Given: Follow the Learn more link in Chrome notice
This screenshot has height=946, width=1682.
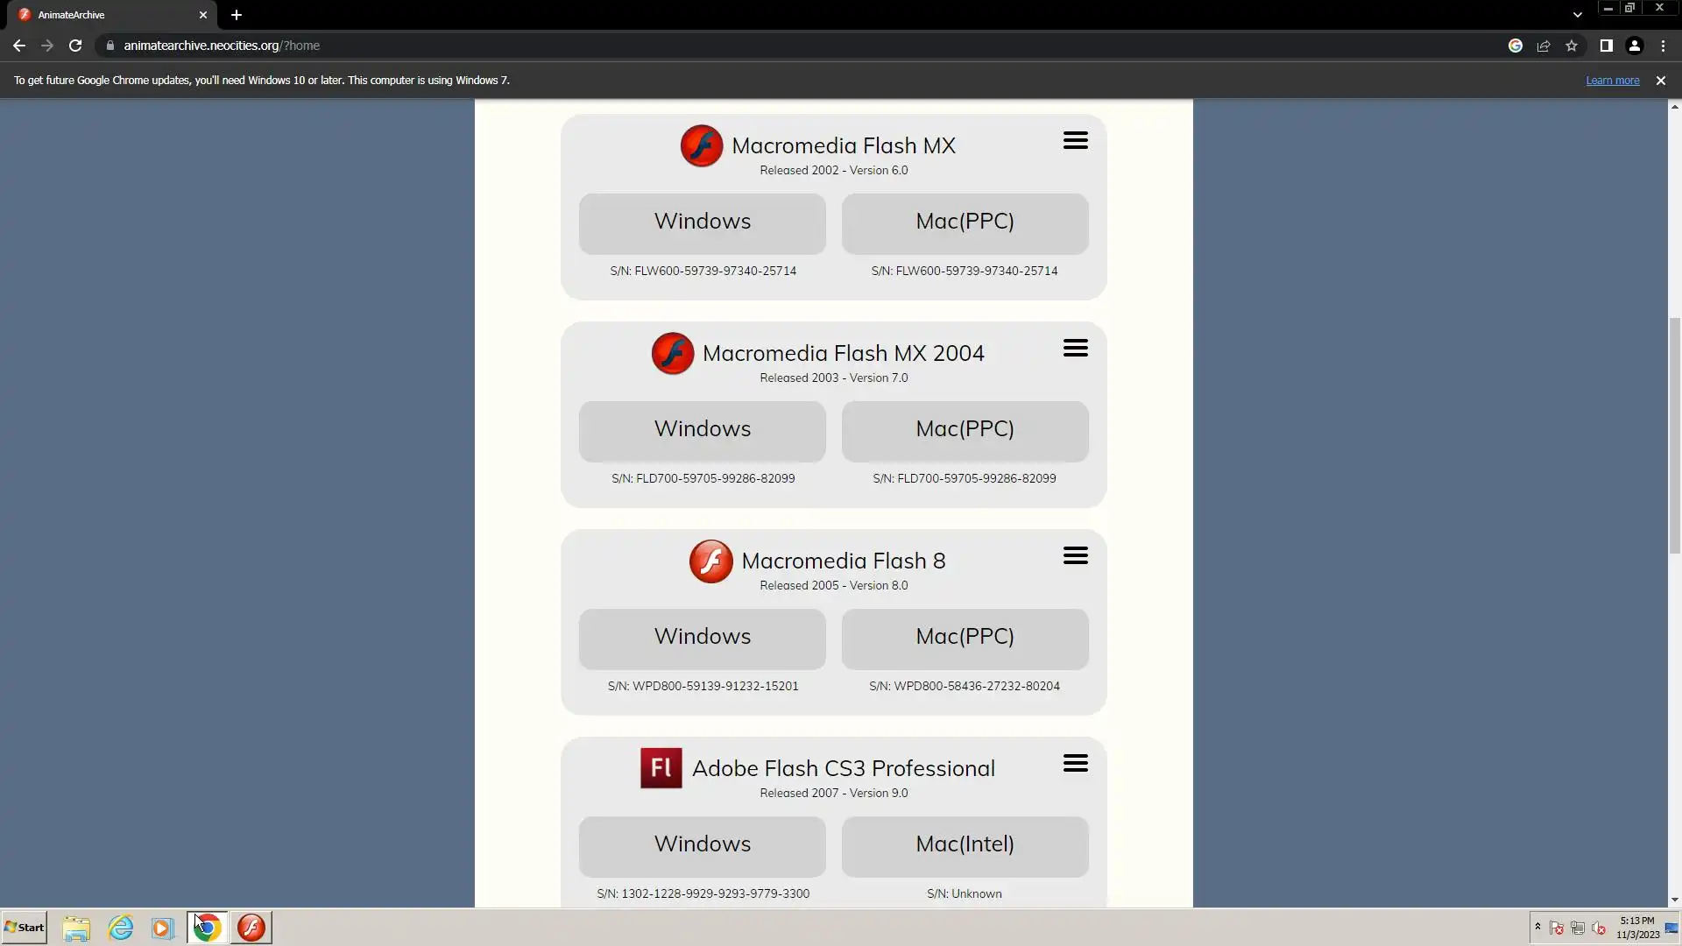Looking at the screenshot, I should [1612, 81].
